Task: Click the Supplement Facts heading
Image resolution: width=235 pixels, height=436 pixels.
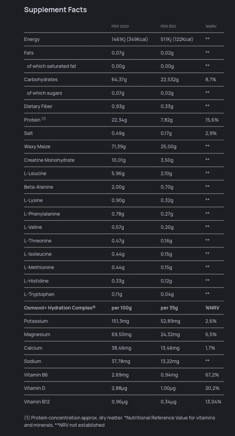Action: pyautogui.click(x=55, y=10)
